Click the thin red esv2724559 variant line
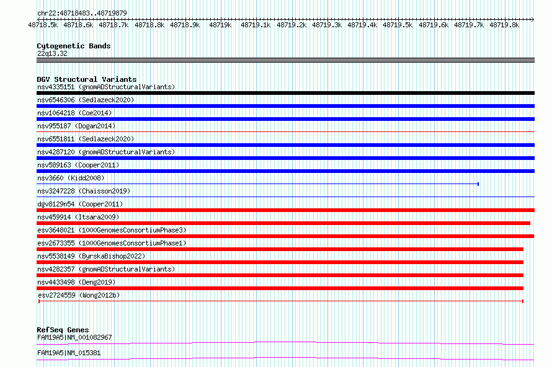 pyautogui.click(x=281, y=301)
